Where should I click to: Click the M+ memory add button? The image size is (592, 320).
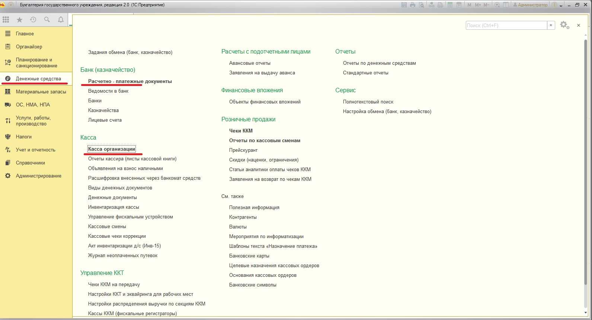coord(478,5)
